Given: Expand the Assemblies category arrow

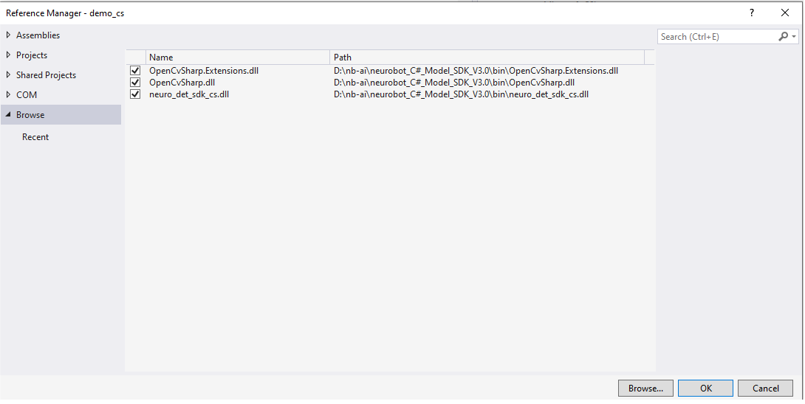Looking at the screenshot, I should click(8, 35).
